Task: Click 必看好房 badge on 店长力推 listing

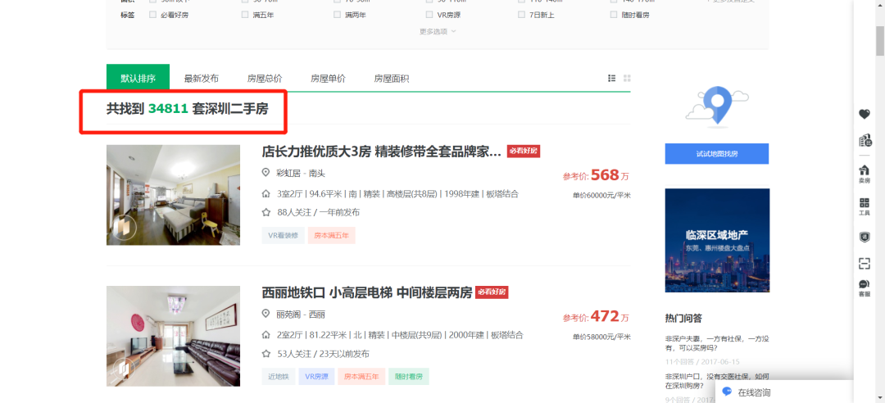Action: pyautogui.click(x=523, y=151)
